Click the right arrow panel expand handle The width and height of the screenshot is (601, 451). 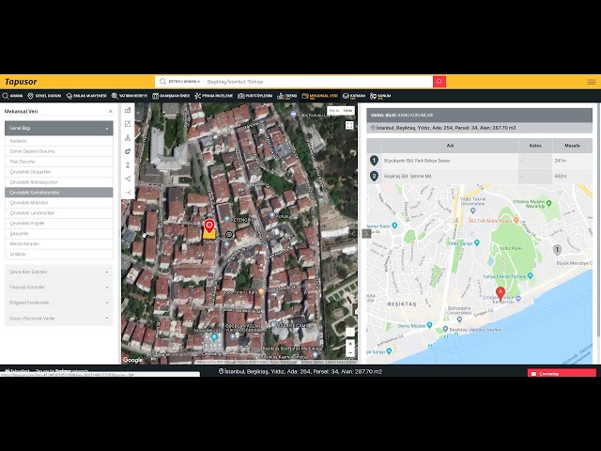pyautogui.click(x=366, y=233)
